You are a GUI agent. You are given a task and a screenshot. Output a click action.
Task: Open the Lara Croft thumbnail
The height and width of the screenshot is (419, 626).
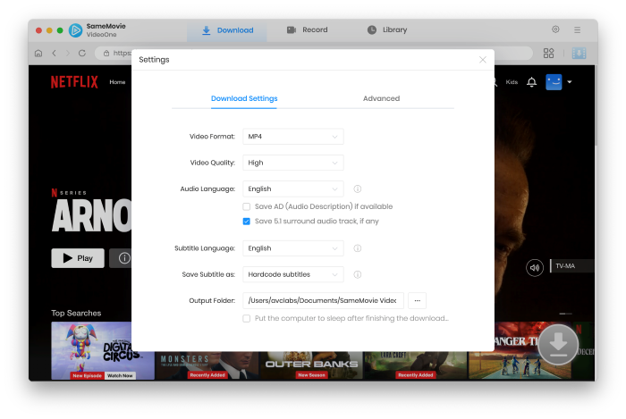(415, 365)
